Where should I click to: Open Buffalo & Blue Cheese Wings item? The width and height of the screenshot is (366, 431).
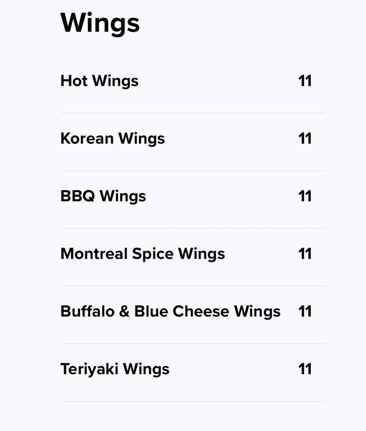coord(170,311)
